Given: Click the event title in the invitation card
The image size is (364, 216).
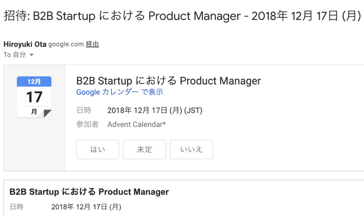Looking at the screenshot, I should (x=168, y=81).
